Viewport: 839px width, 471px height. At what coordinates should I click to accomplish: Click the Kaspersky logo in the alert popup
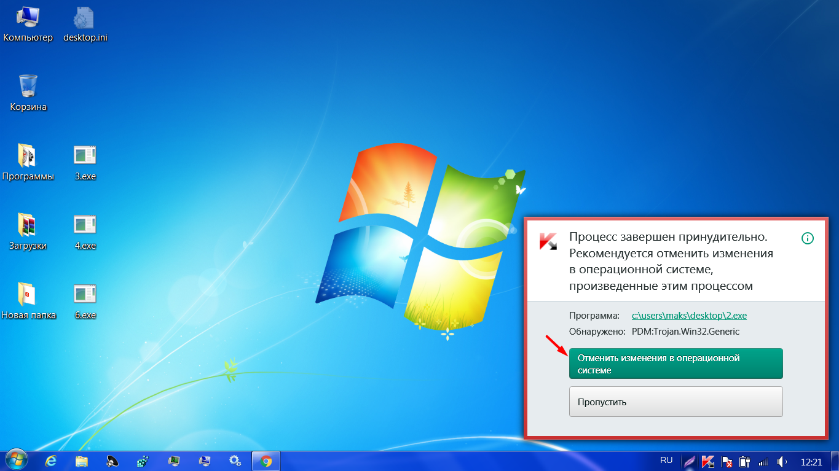pyautogui.click(x=548, y=241)
